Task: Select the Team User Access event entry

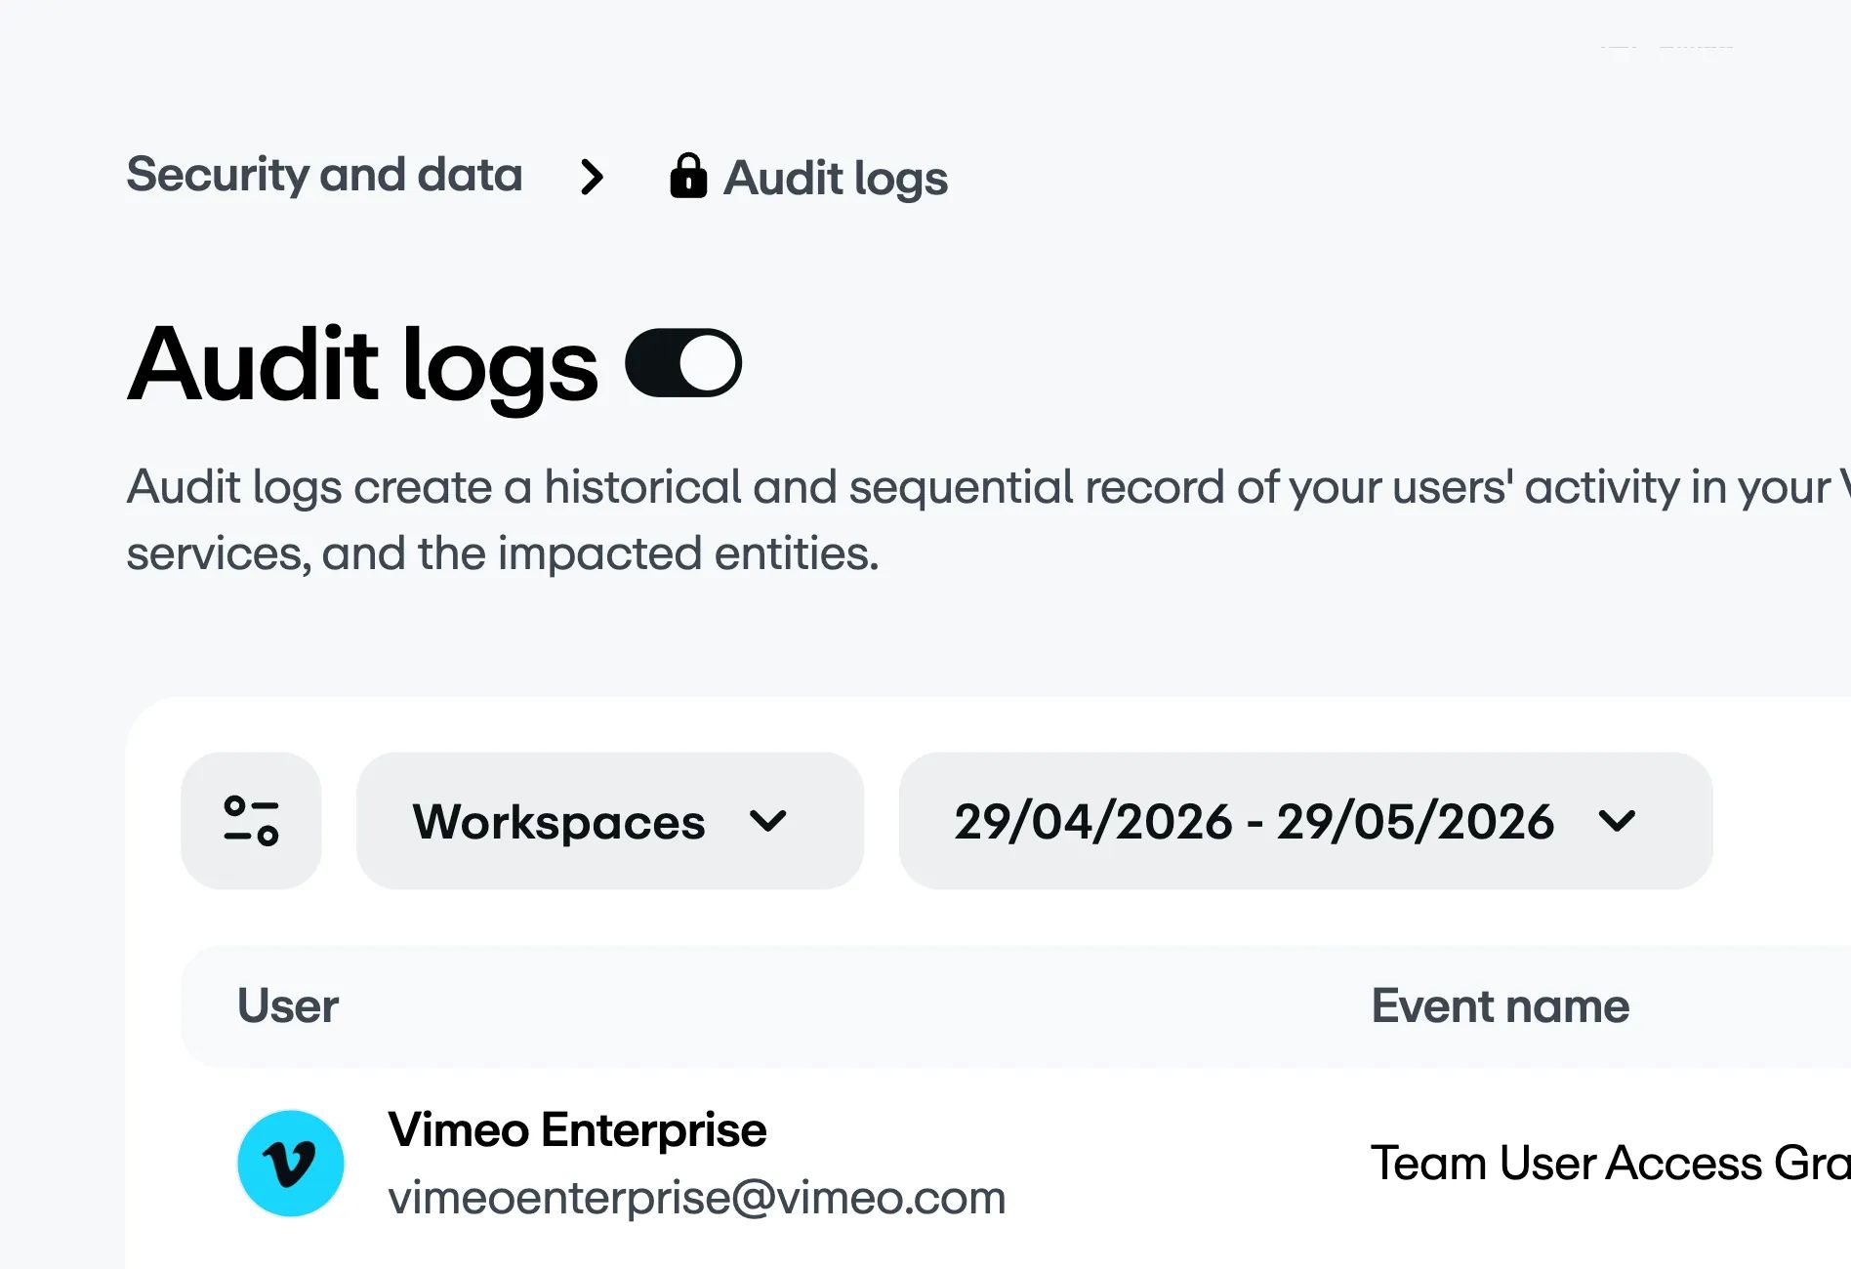Action: click(x=1611, y=1163)
